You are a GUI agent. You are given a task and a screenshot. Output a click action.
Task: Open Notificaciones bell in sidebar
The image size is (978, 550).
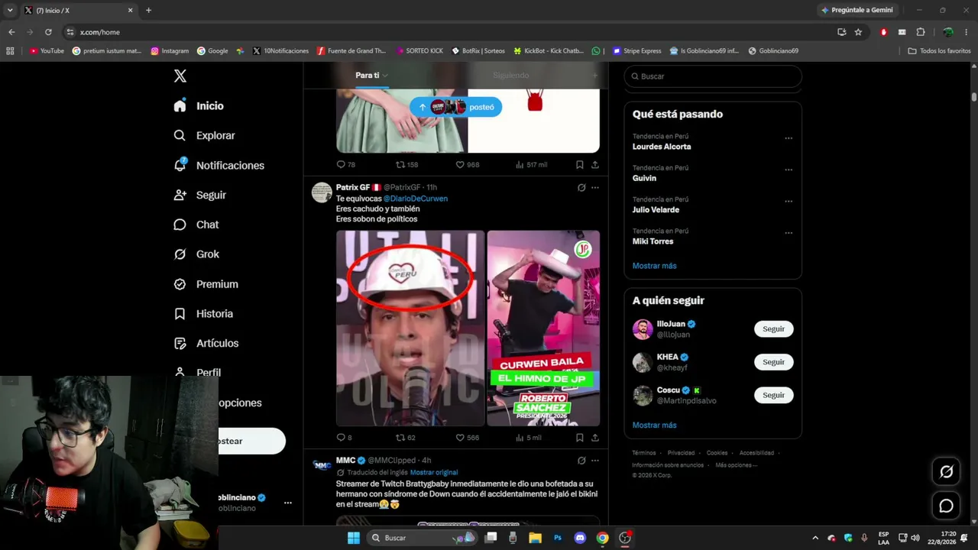tap(219, 165)
